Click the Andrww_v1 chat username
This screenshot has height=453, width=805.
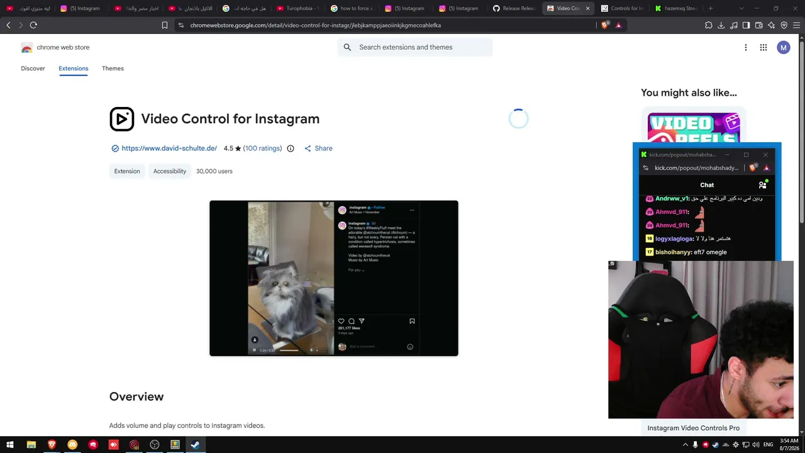672,199
